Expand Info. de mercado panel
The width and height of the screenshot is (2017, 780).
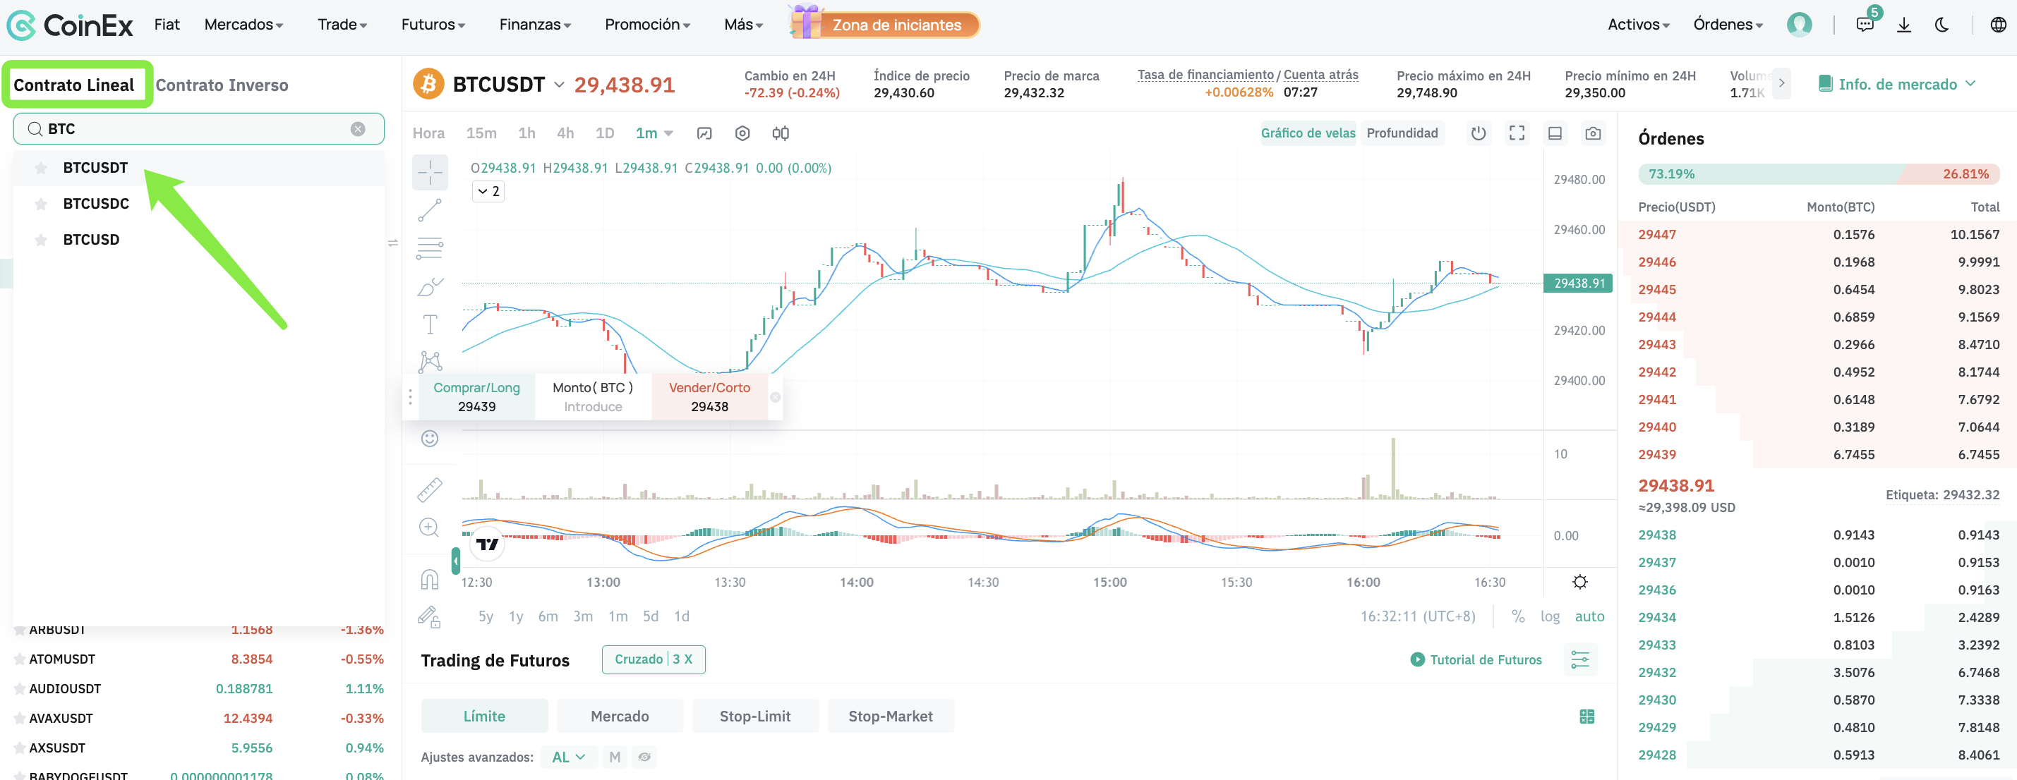[x=1896, y=85]
